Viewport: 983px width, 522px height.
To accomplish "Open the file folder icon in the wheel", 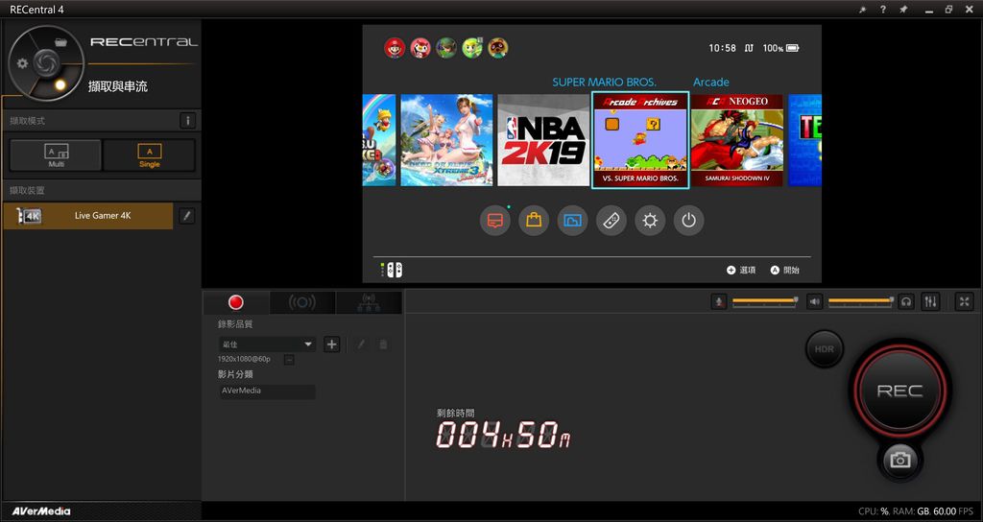I will click(60, 42).
